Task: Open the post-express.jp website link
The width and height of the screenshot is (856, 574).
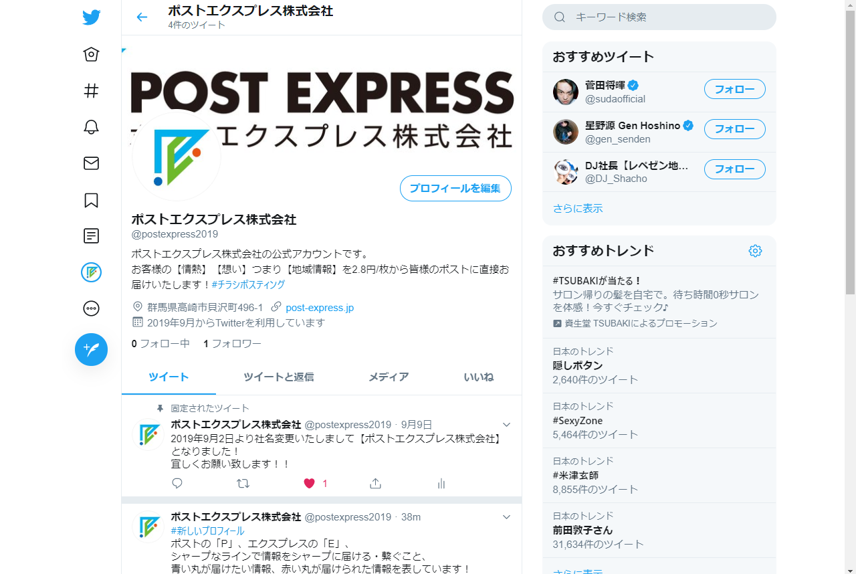Action: point(320,308)
